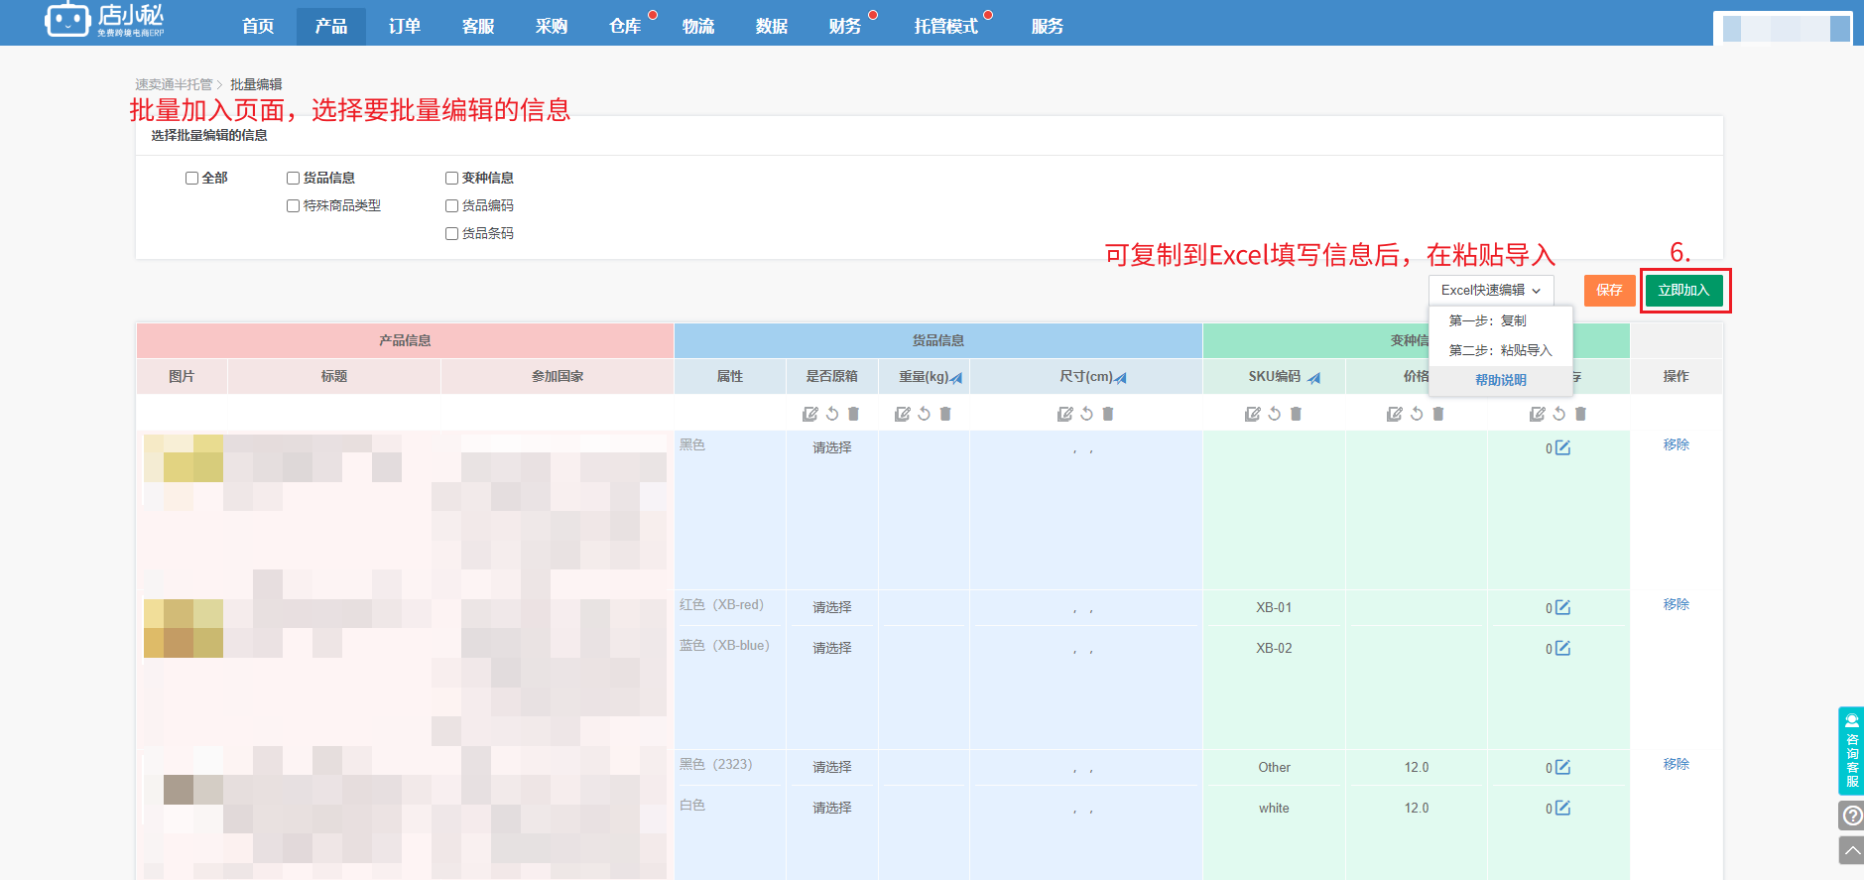
Task: Click the batch edit icon under 是否原箱
Action: click(810, 414)
